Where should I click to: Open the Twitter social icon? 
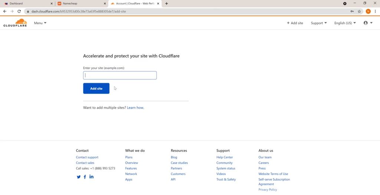(79, 177)
